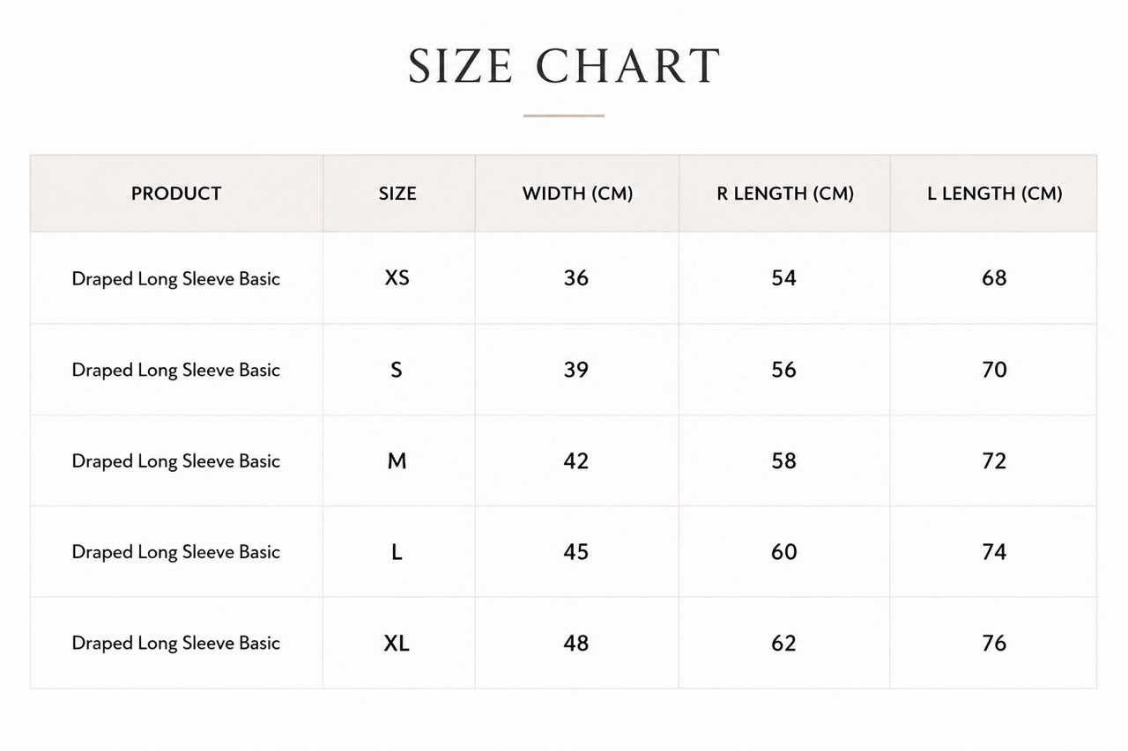Image resolution: width=1128 pixels, height=751 pixels.
Task: Click product name in the XL row
Action: [x=176, y=644]
